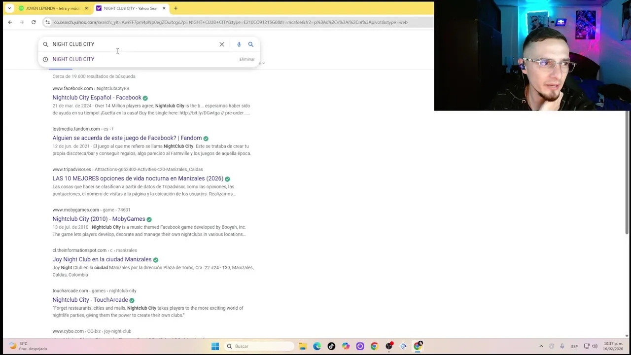Open Joy Night Club en la ciudad Manizales
Image resolution: width=631 pixels, height=355 pixels.
coord(102,259)
